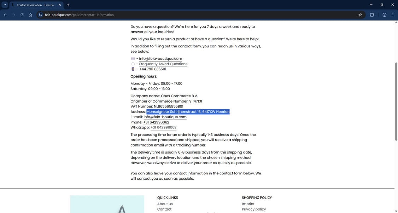398x213 pixels.
Task: Click the envelope icon beside info email
Action: pos(133,59)
